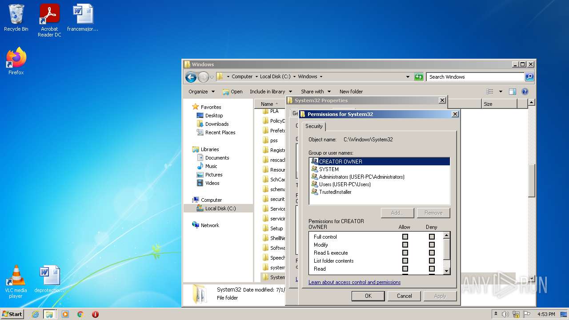Click New folder in the toolbar

click(351, 92)
